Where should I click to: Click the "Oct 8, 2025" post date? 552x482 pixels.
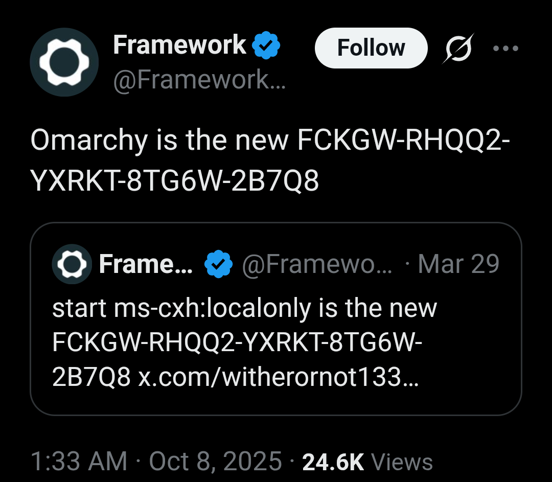215,462
